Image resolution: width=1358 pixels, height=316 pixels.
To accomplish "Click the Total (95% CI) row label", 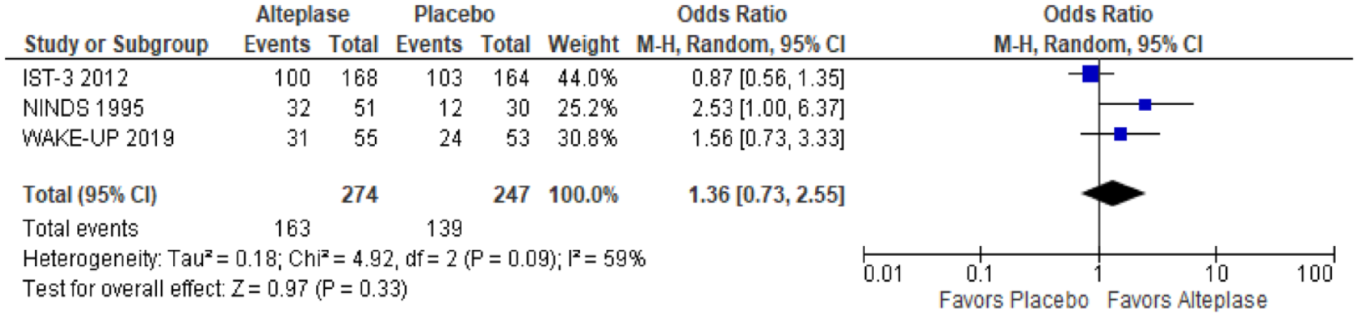I will tap(90, 195).
